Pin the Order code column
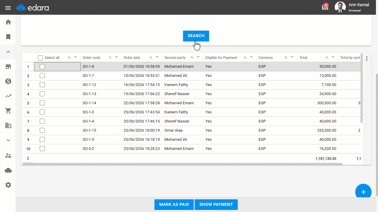The image size is (378, 212). point(110,58)
